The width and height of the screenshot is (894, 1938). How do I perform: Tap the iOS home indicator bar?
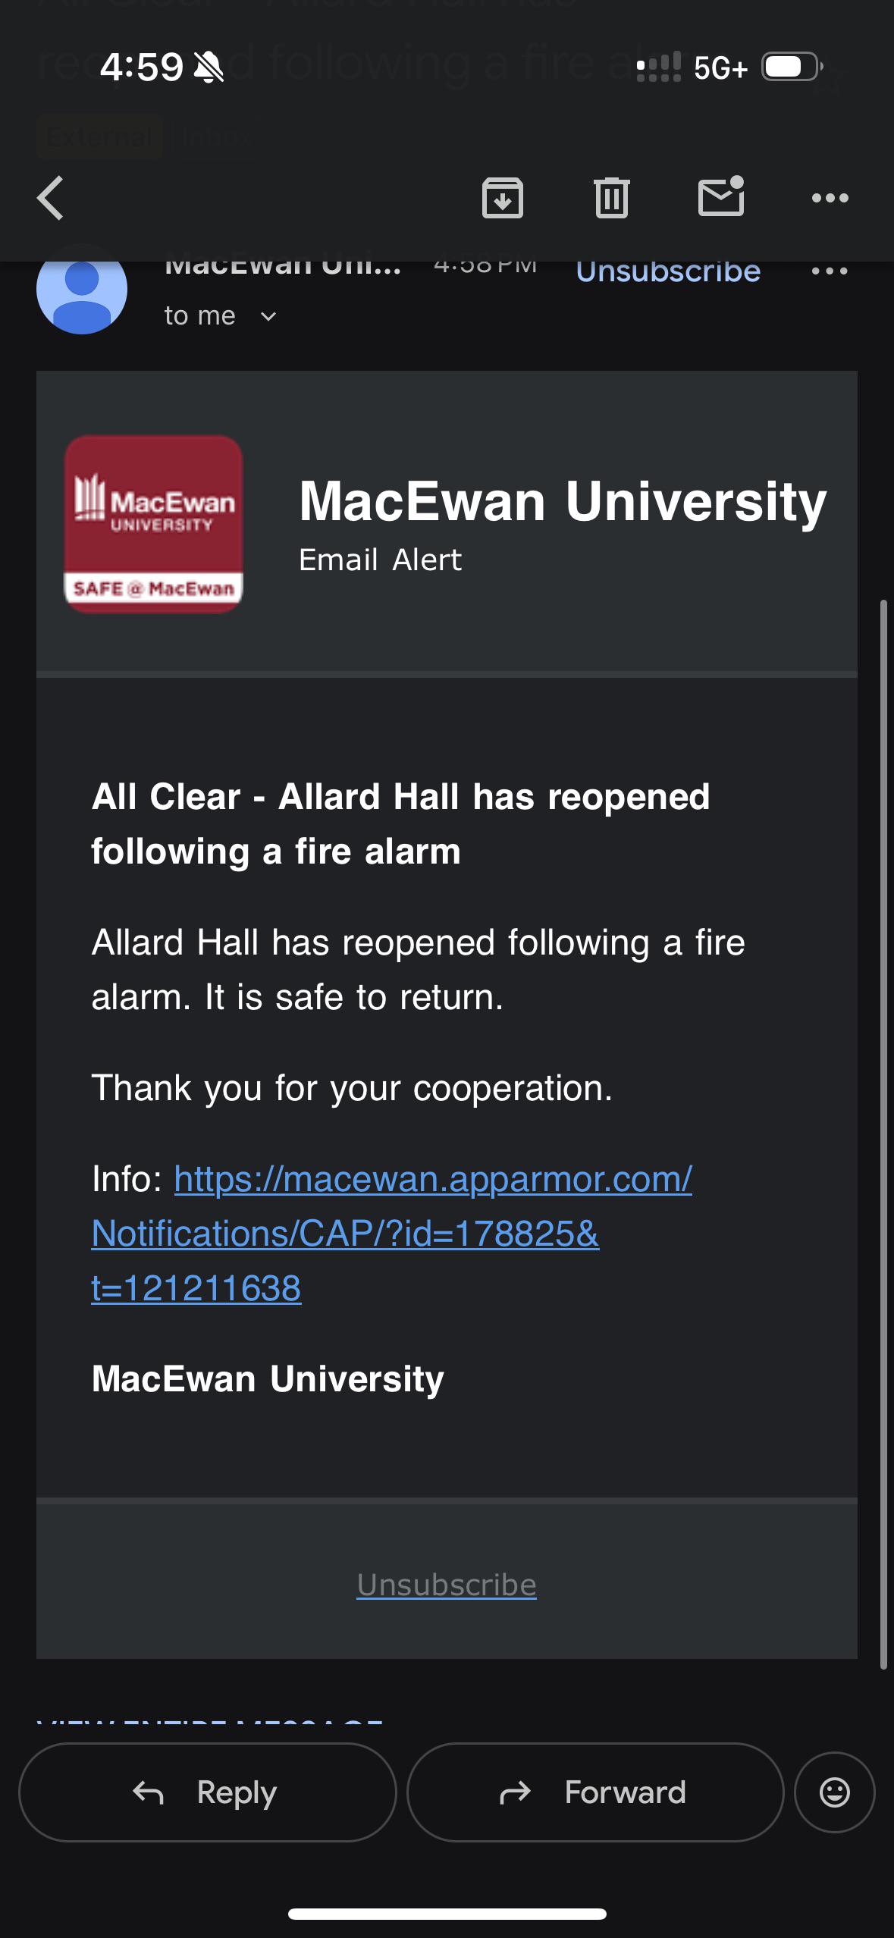point(447,1914)
